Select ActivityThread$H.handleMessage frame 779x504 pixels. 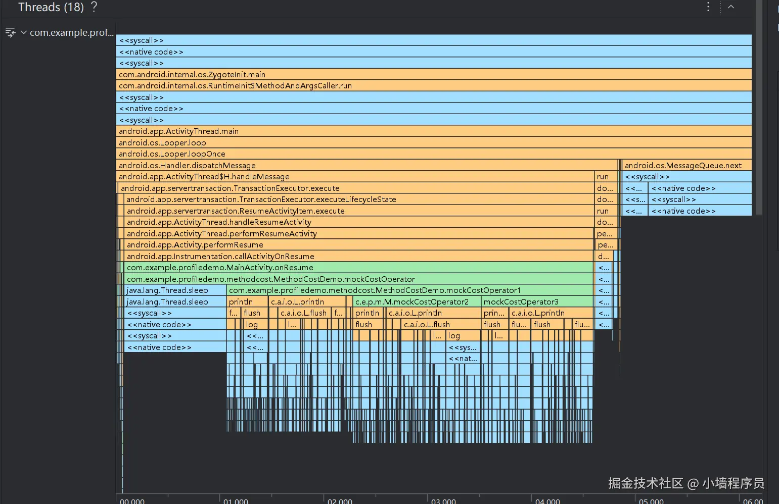point(355,177)
